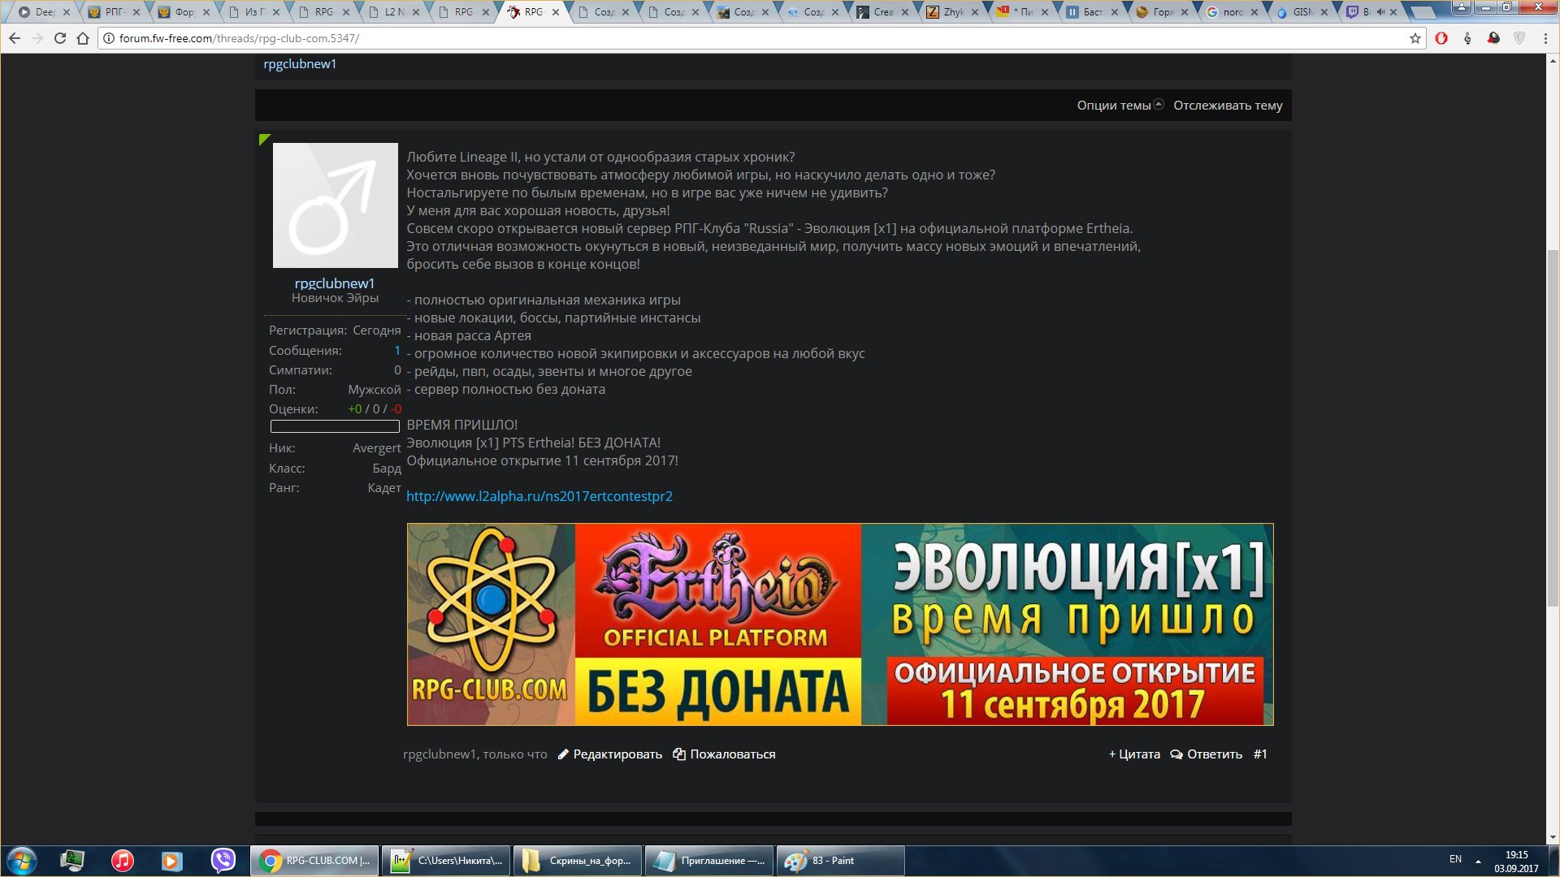Click the Класс value Бард
This screenshot has height=877, width=1560.
click(x=387, y=469)
